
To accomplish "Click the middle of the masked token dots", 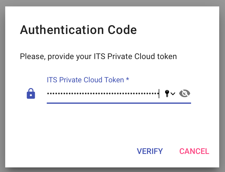I will pyautogui.click(x=103, y=94).
